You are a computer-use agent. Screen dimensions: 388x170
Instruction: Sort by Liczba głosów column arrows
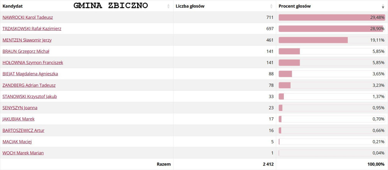[x=271, y=6]
